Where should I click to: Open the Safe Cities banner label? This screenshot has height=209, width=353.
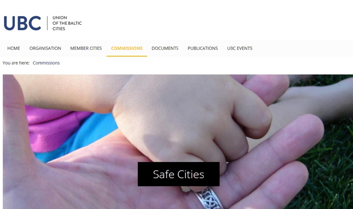click(x=179, y=174)
